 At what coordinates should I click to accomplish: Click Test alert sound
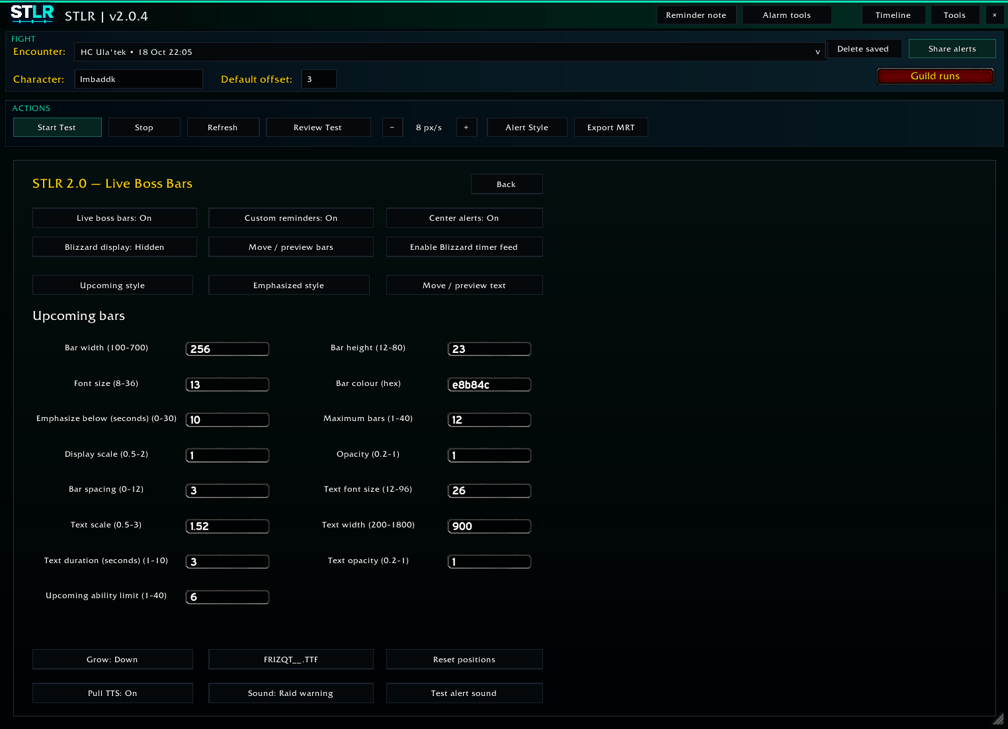click(464, 693)
